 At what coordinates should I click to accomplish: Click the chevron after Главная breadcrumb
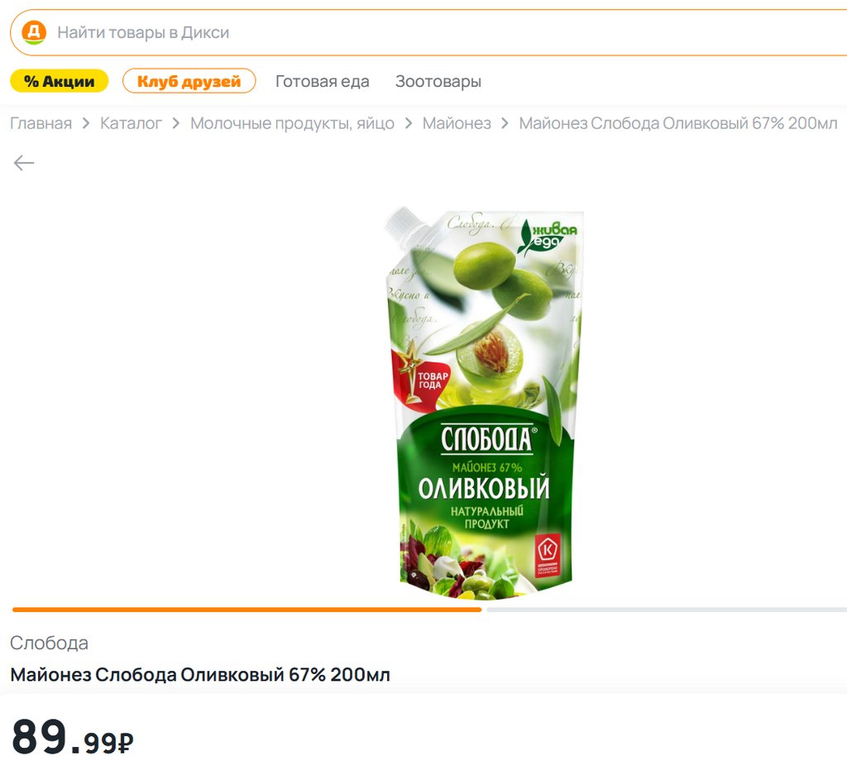pos(86,124)
